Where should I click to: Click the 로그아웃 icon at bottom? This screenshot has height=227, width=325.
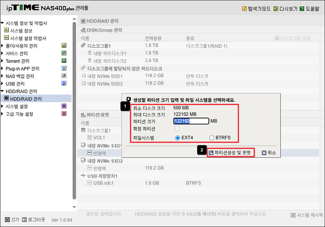[x=25, y=220]
